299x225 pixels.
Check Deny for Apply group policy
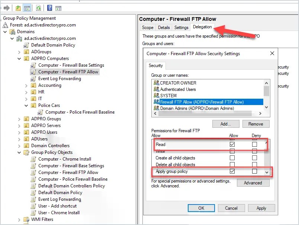255,172
